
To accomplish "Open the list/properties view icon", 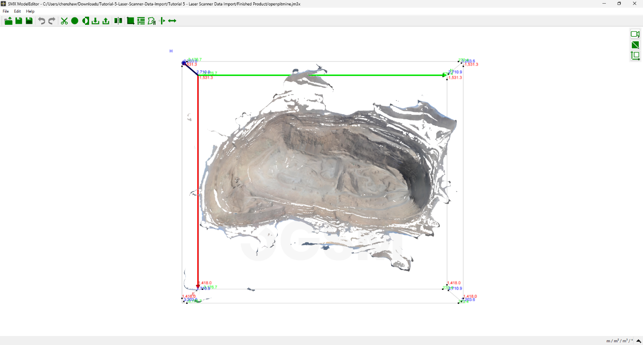I will pyautogui.click(x=141, y=21).
